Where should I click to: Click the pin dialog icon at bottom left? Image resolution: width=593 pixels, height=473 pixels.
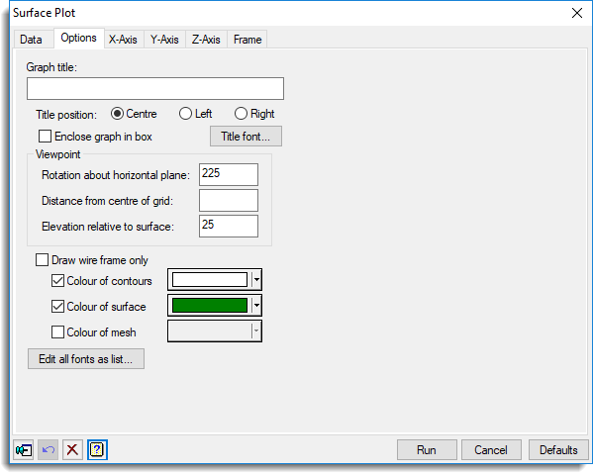[x=24, y=449]
